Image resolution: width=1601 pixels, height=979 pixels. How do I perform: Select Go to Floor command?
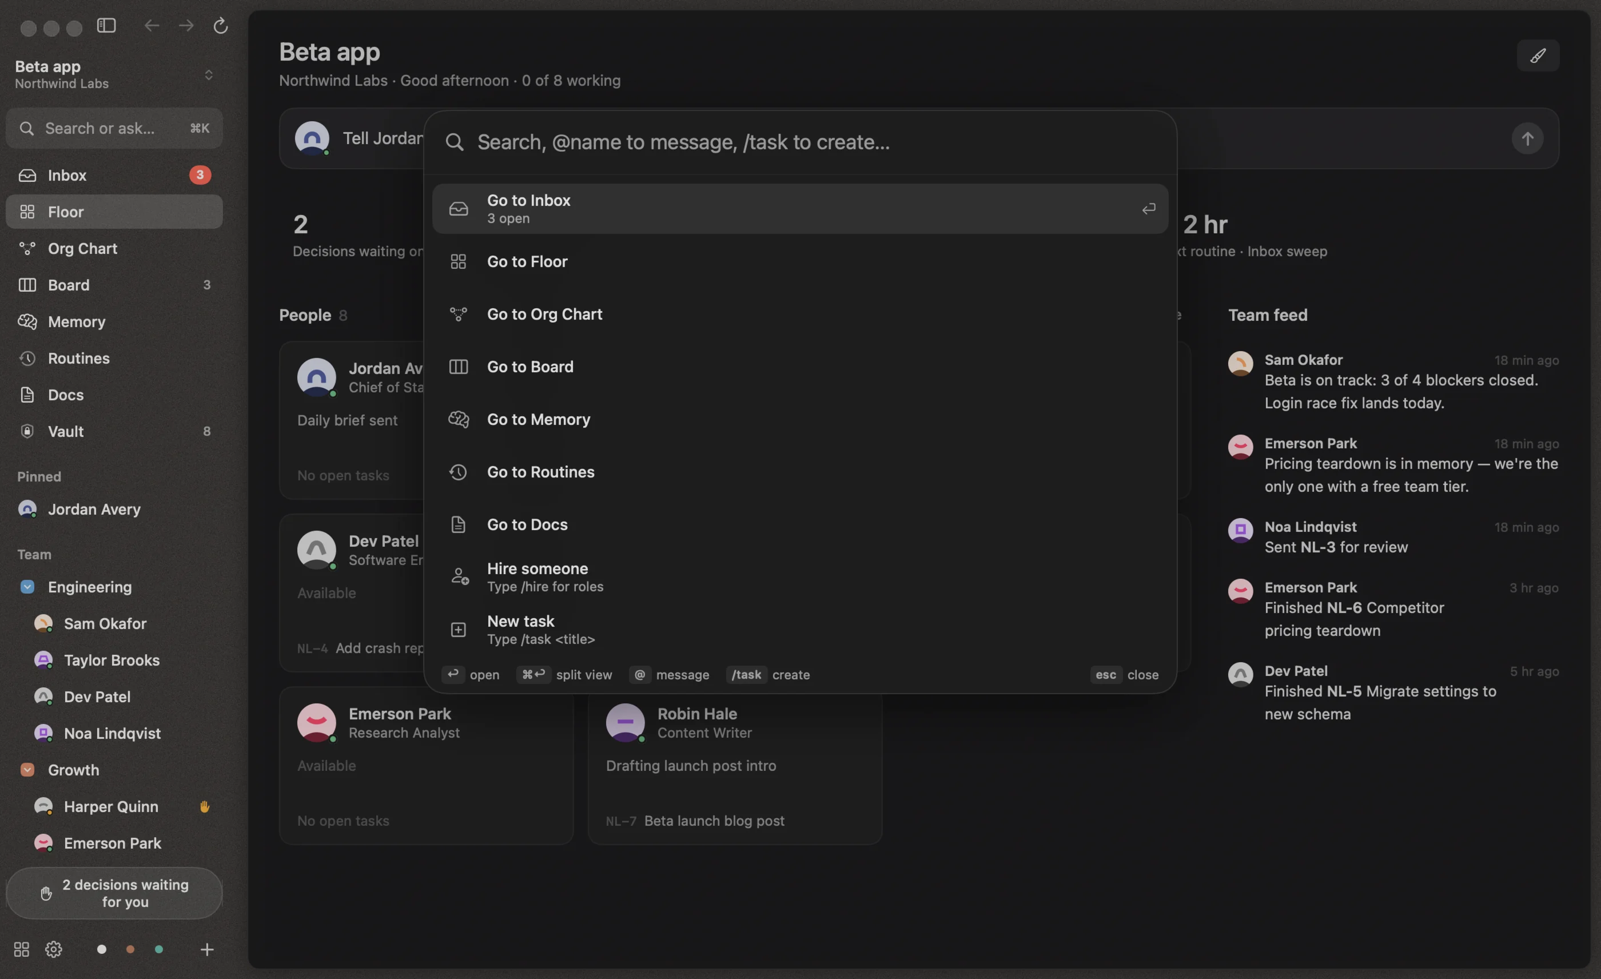click(x=800, y=261)
